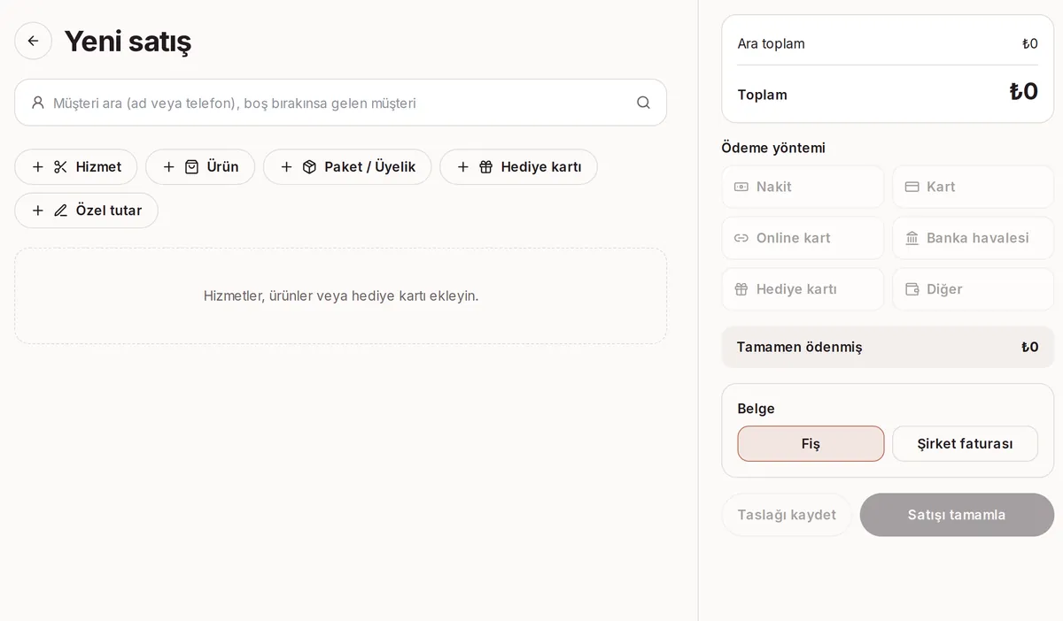Image resolution: width=1063 pixels, height=621 pixels.
Task: Set document type to Fiş
Action: (x=811, y=444)
